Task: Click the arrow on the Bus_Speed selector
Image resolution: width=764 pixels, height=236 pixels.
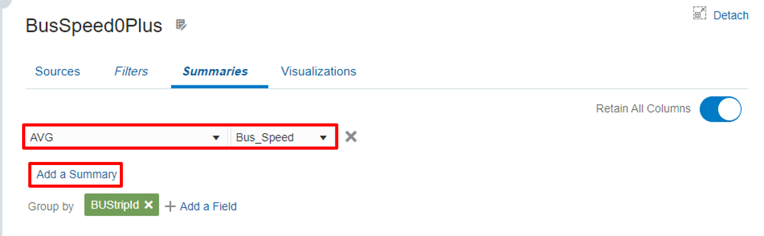Action: pos(323,138)
